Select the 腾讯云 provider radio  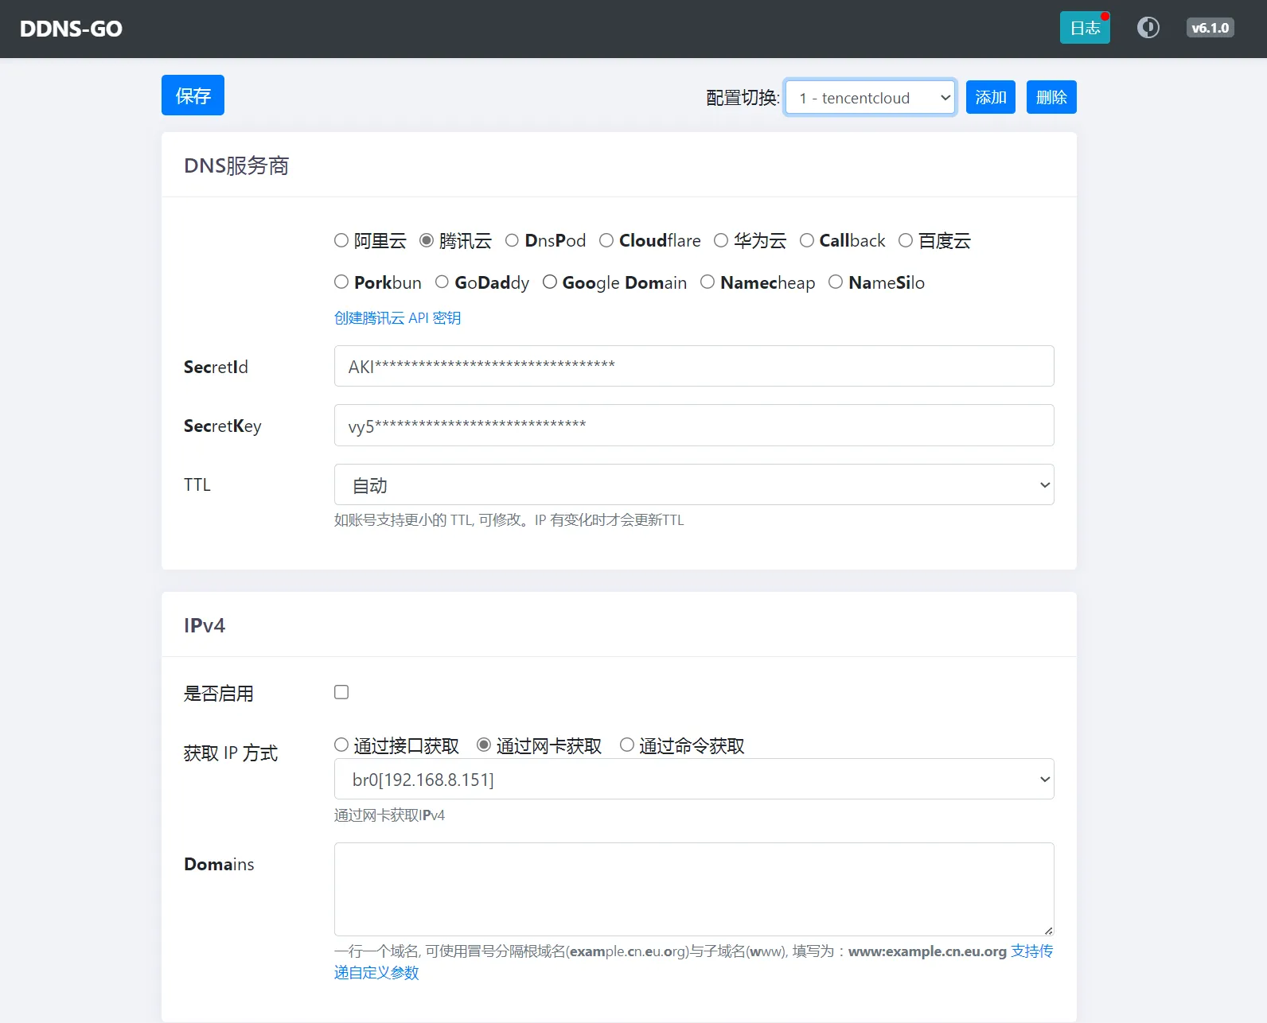point(427,240)
